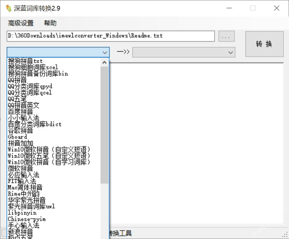Open the 高级设置 menu
Screen dimensions: 289x239
click(20, 23)
